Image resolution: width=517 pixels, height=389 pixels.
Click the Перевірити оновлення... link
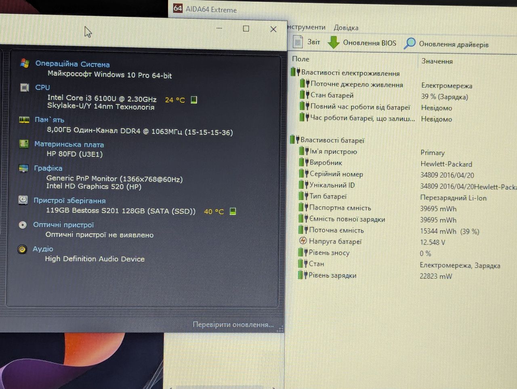point(233,324)
